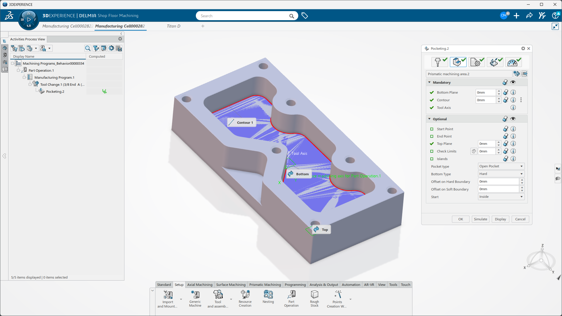This screenshot has width=562, height=316.
Task: Click the Generic Machine command
Action: pyautogui.click(x=195, y=298)
